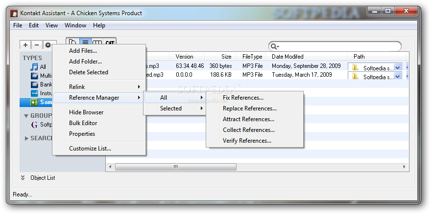The image size is (431, 214).
Task: Click date Tuesday, March 17, 2009
Action: (x=302, y=75)
